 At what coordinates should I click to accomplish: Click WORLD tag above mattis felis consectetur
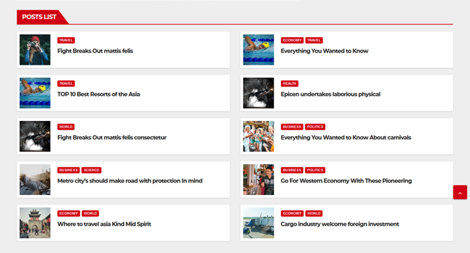click(x=66, y=127)
